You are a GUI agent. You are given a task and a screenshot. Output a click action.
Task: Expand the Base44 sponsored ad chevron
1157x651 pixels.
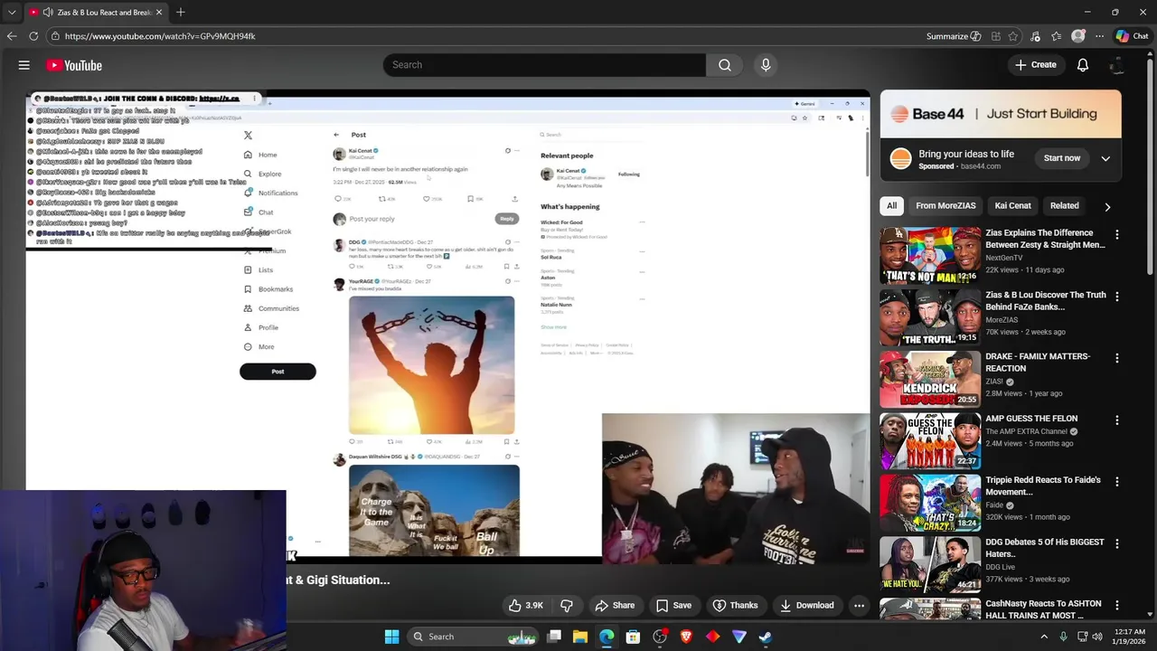(x=1105, y=158)
